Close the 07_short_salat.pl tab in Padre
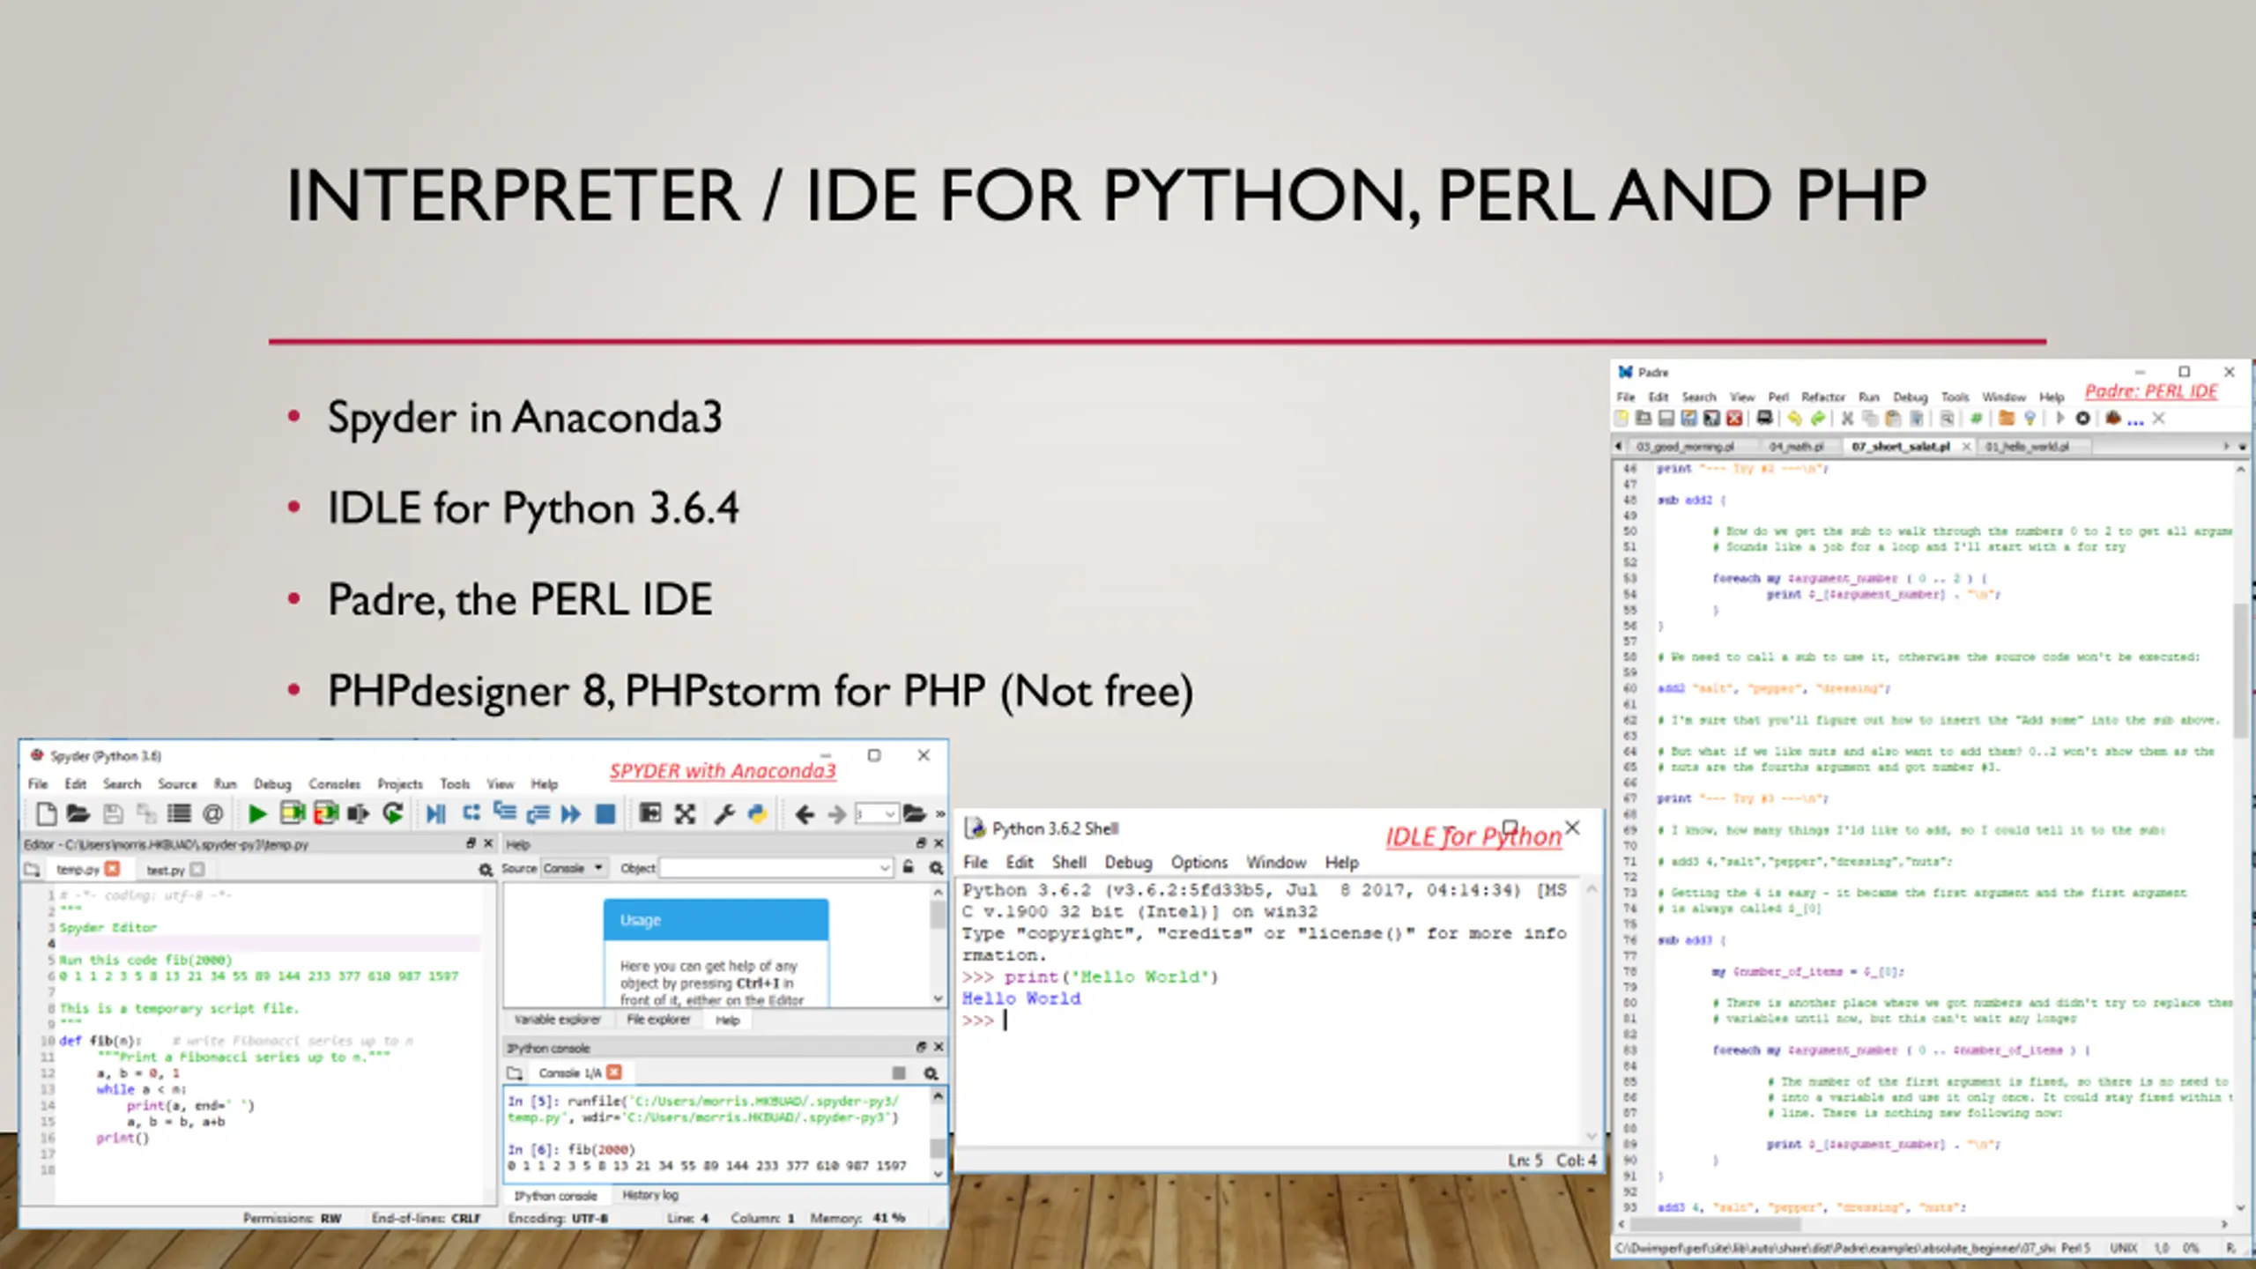 [1966, 447]
